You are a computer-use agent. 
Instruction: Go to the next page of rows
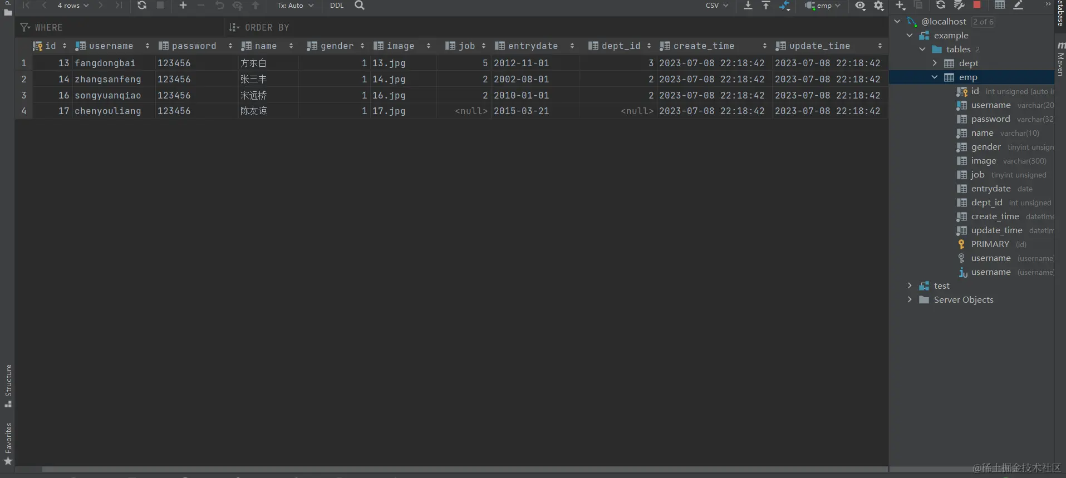[x=101, y=6]
